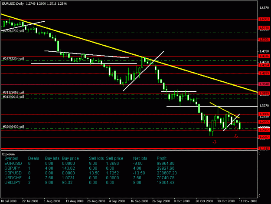Click the 'EURUSD,Daily' chart title text

13,3
